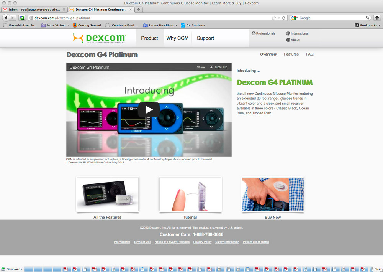This screenshot has height=272, width=383.
Task: Click the search magnifier in Google box
Action: point(367,18)
